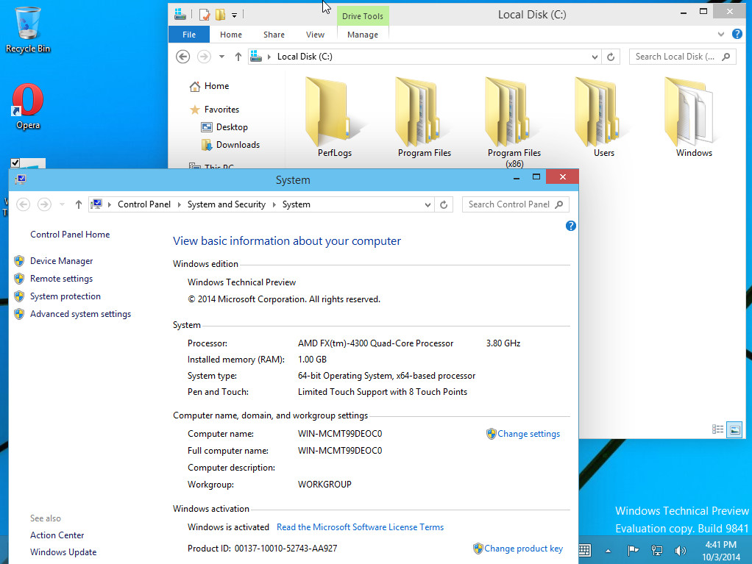
Task: Go back in the System window
Action: (x=23, y=204)
